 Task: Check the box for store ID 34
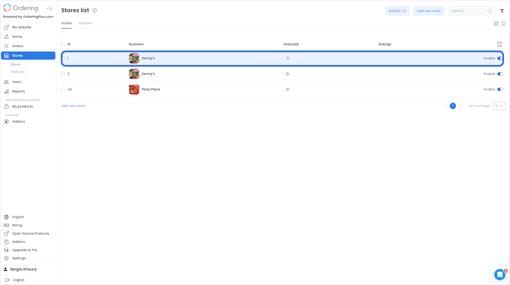[63, 90]
